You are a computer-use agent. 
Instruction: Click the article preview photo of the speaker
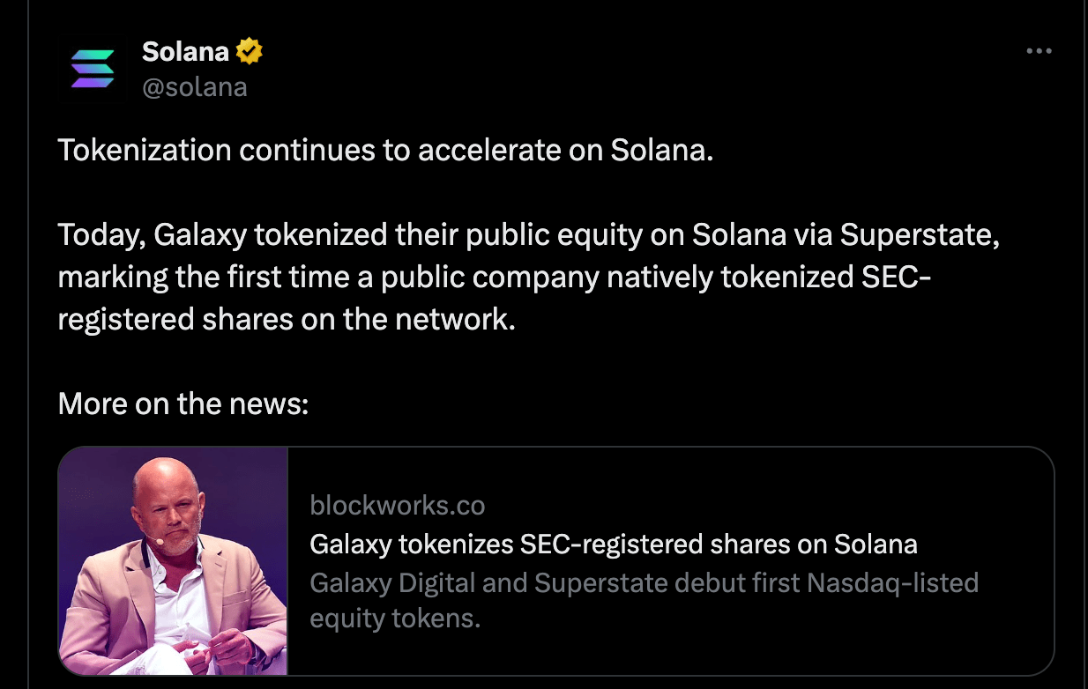[173, 560]
